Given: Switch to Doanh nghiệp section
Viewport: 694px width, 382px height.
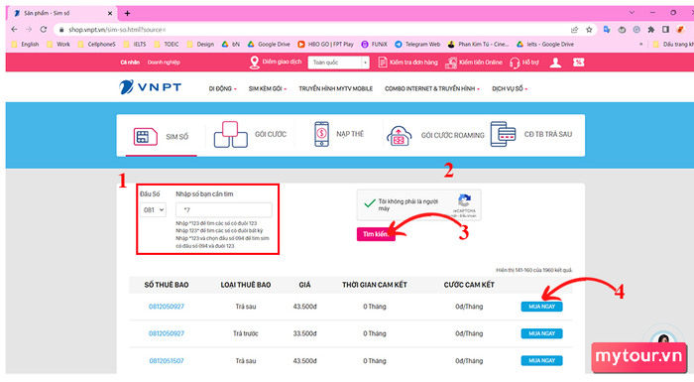Looking at the screenshot, I should pos(164,63).
